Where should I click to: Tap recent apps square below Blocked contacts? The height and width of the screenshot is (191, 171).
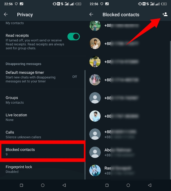[x=107, y=185]
